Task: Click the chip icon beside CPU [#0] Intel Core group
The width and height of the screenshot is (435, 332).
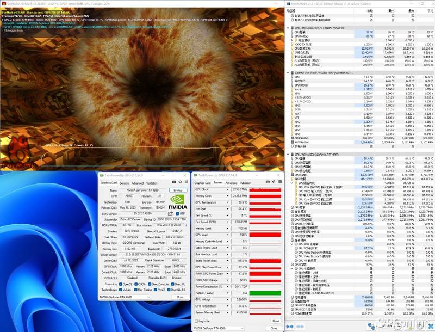Action: click(293, 28)
